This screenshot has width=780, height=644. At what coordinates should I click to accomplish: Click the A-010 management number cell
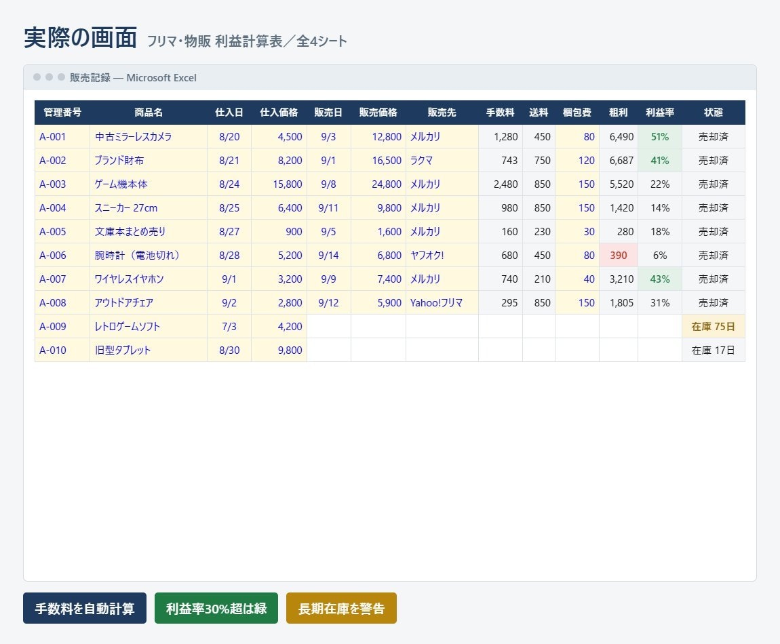pyautogui.click(x=62, y=350)
